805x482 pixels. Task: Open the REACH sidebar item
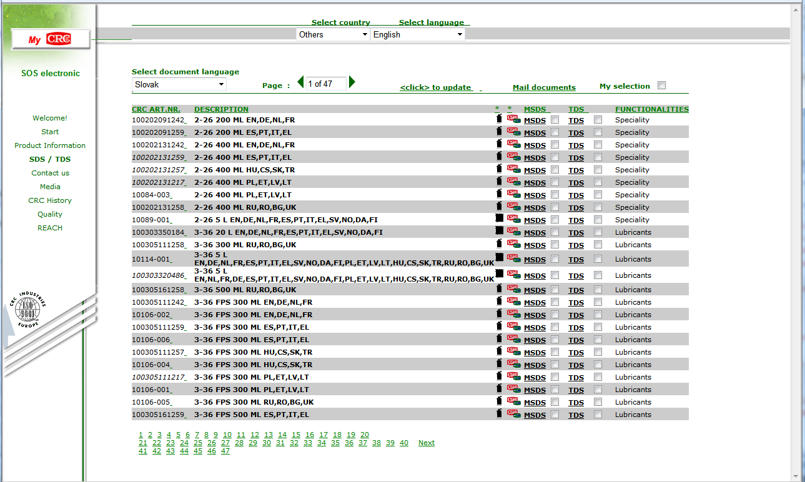pos(50,228)
